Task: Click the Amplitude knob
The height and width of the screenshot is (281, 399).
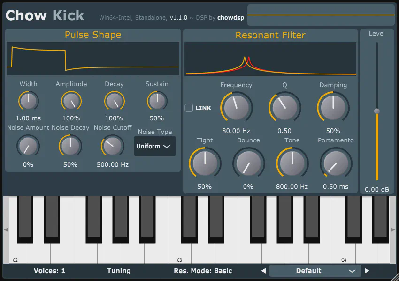Action: coord(71,100)
